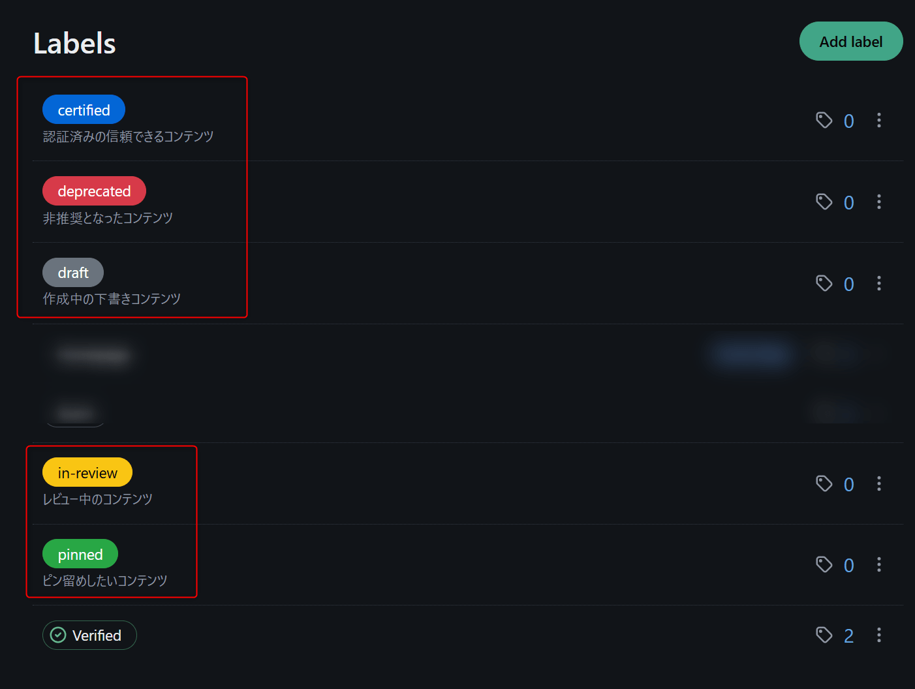
Task: Select the blue certified label badge
Action: click(x=84, y=110)
